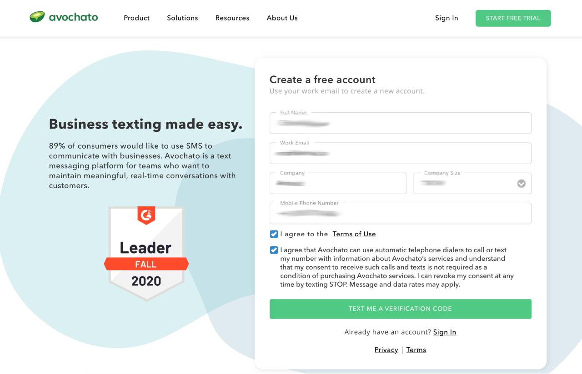Open the Privacy link at form bottom

point(386,350)
